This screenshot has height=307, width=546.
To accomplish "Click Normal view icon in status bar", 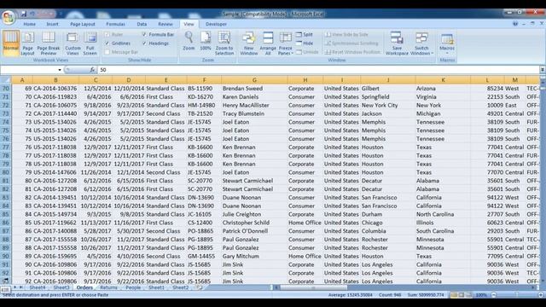I will click(x=454, y=295).
